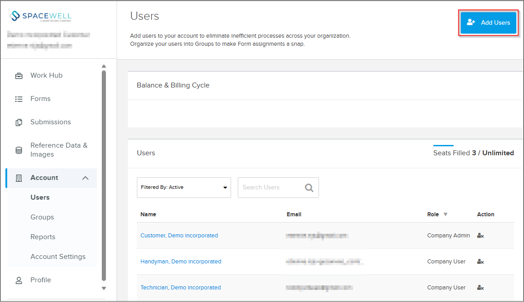Open Reports under Account
The height and width of the screenshot is (302, 524).
pos(43,237)
